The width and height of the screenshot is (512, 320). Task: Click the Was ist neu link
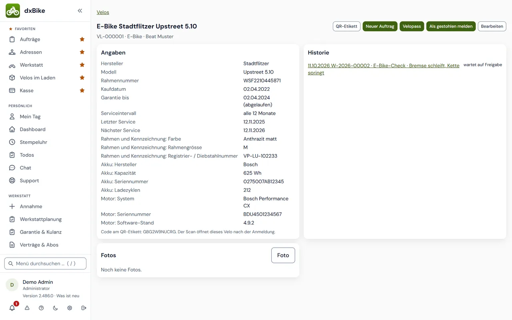(x=68, y=296)
